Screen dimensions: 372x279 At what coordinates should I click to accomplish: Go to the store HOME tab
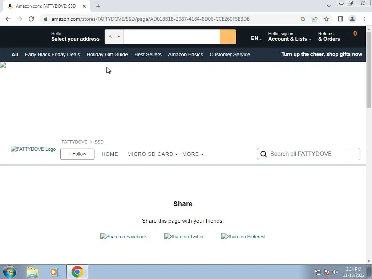click(x=110, y=154)
